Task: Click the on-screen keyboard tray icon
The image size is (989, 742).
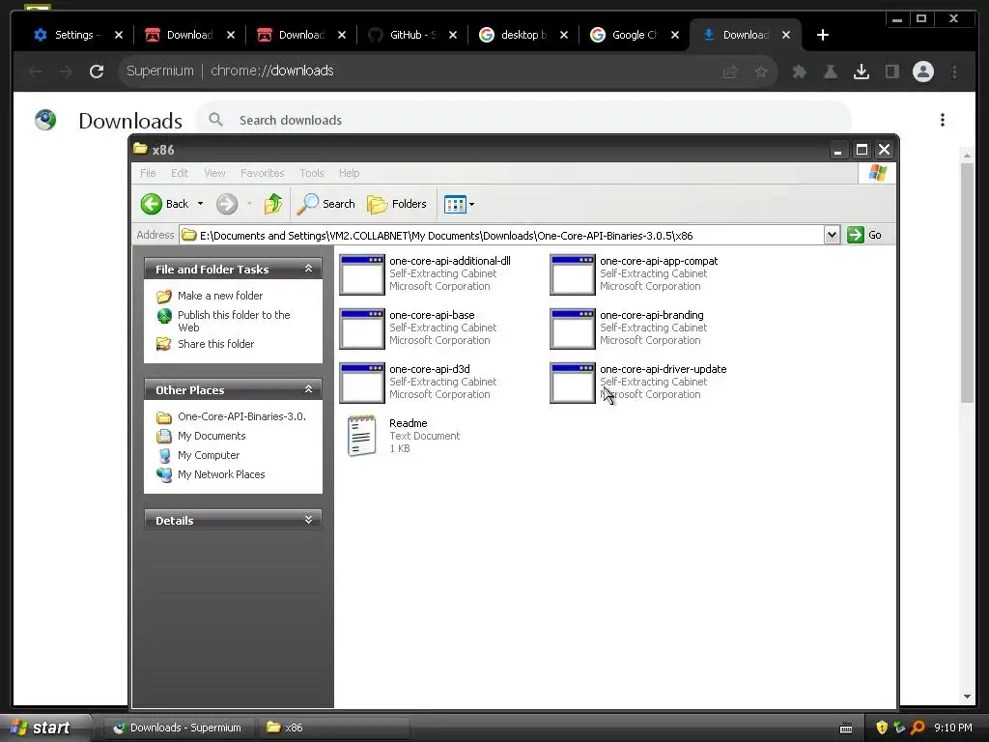Action: pyautogui.click(x=846, y=728)
